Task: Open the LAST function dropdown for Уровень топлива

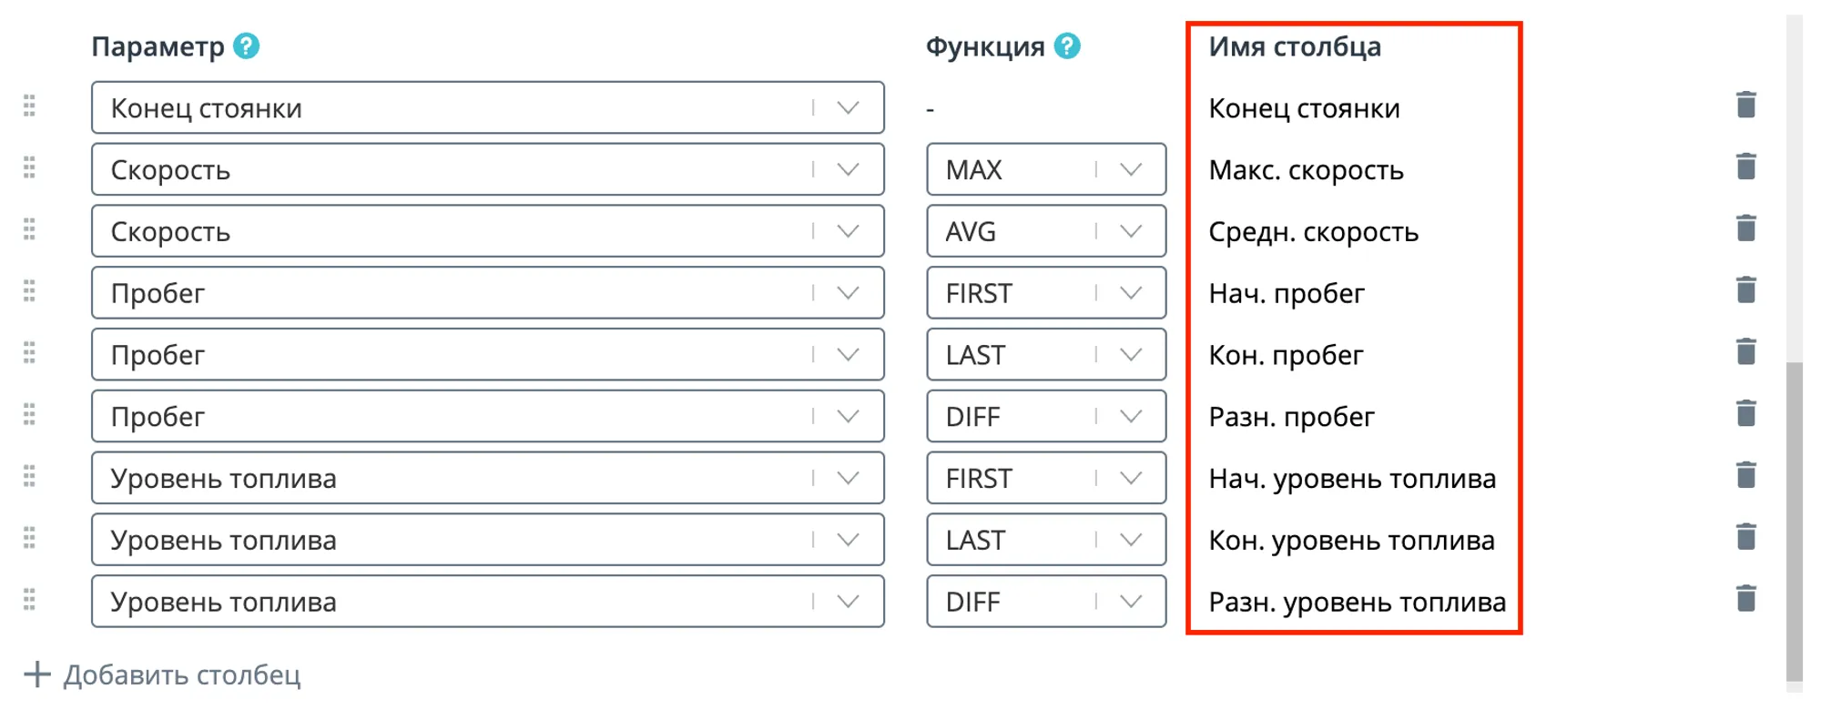Action: point(1046,540)
